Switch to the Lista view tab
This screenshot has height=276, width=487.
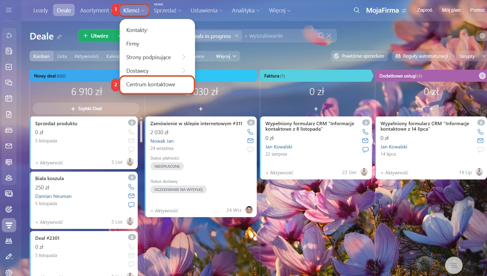(62, 56)
